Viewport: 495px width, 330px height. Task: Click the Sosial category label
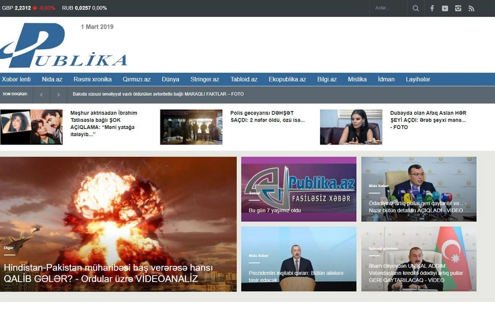255,193
